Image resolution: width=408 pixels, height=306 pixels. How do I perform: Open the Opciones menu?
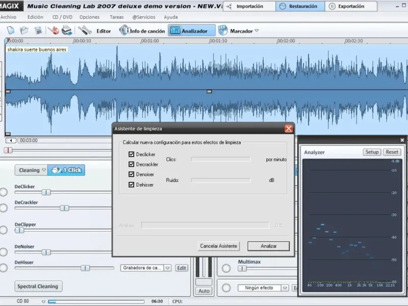tap(89, 17)
